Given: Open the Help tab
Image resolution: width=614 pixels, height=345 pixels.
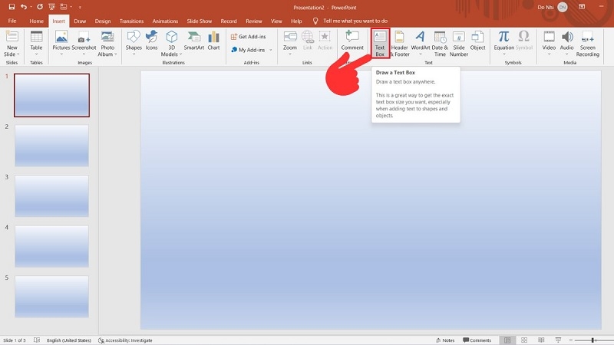Looking at the screenshot, I should pyautogui.click(x=296, y=21).
